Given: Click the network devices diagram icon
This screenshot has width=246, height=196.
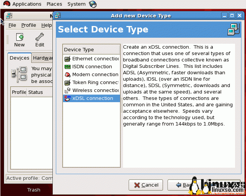Looking at the screenshot, I should [19, 74].
